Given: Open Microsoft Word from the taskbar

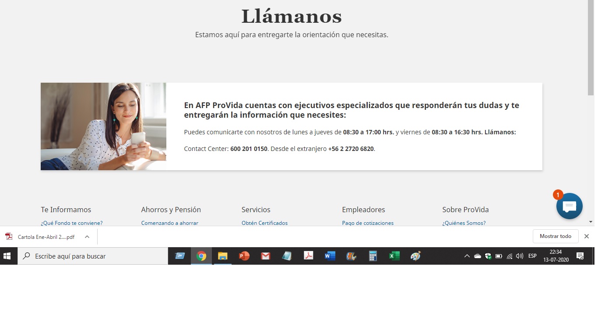Looking at the screenshot, I should [x=330, y=256].
